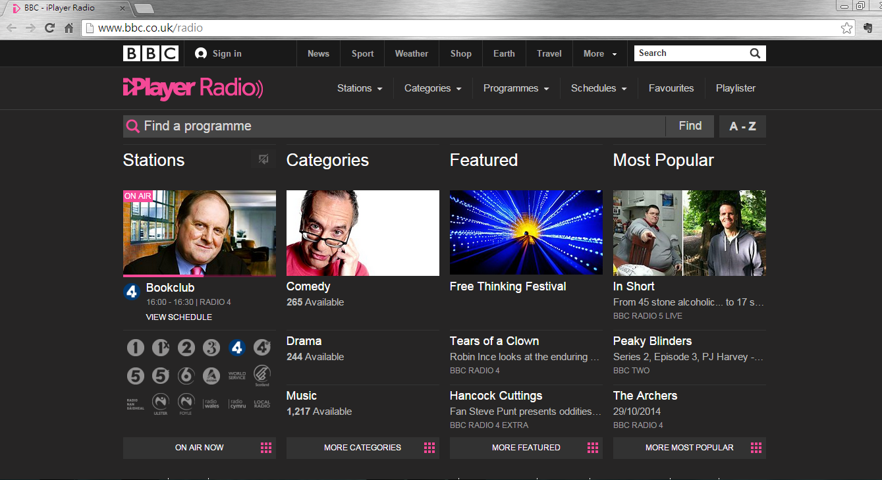Go to BBC Travel
882x480 pixels.
(x=549, y=54)
